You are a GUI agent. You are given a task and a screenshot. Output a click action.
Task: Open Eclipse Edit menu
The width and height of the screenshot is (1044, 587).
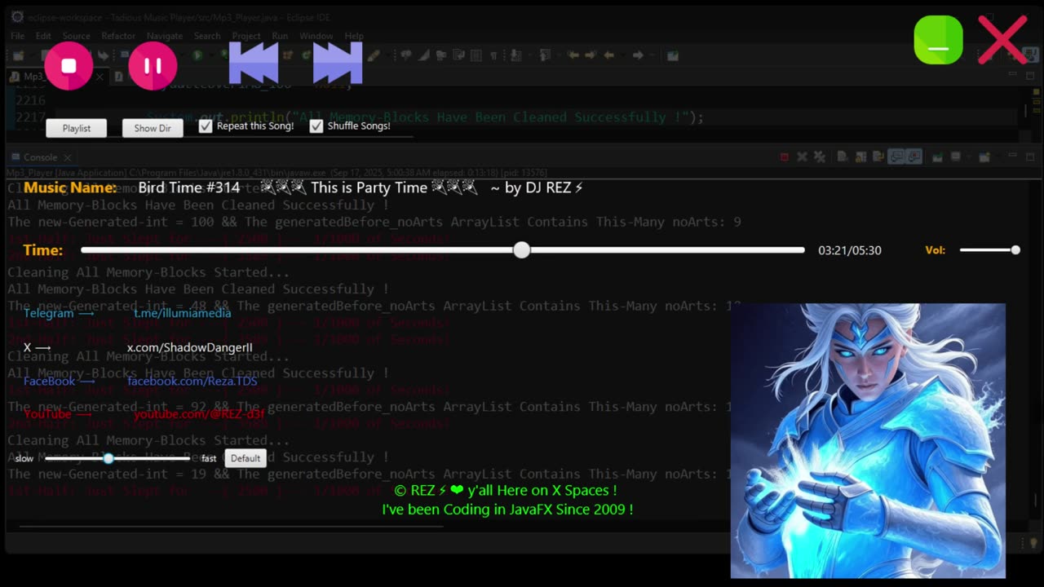[x=43, y=36]
